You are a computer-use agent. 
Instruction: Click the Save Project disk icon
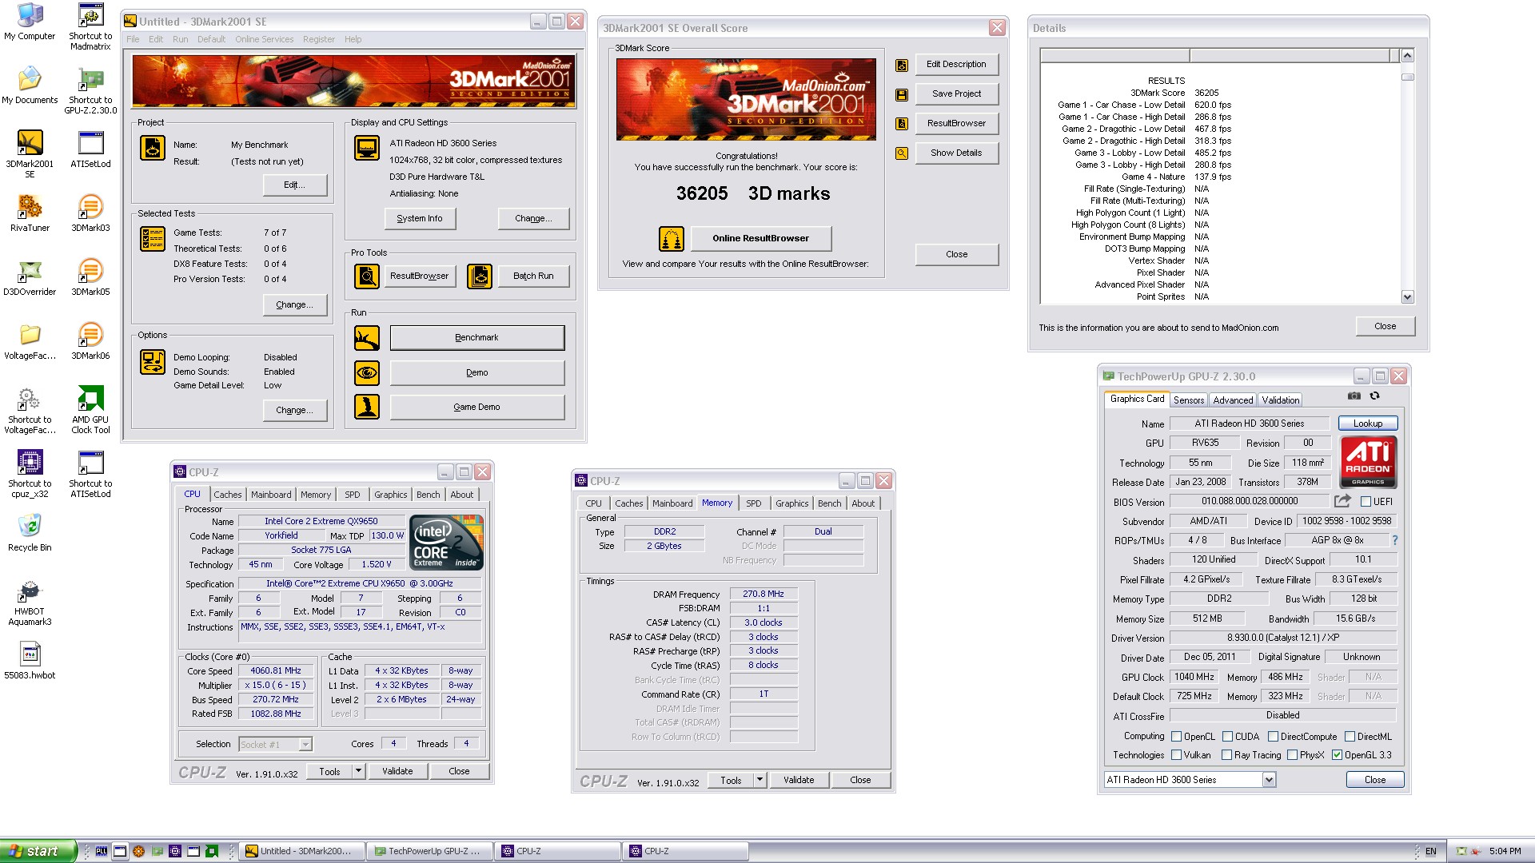click(902, 94)
